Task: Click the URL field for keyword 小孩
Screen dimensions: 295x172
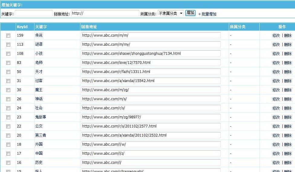Action: pyautogui.click(x=151, y=54)
